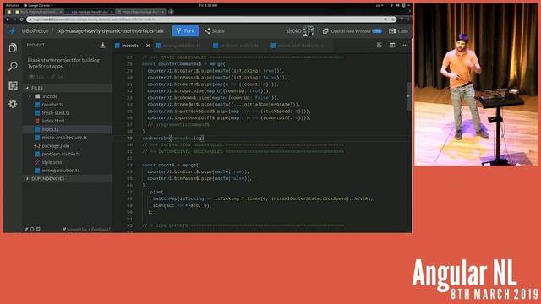This screenshot has height=304, width=541.
Task: Click the Share icon in header
Action: [x=207, y=31]
